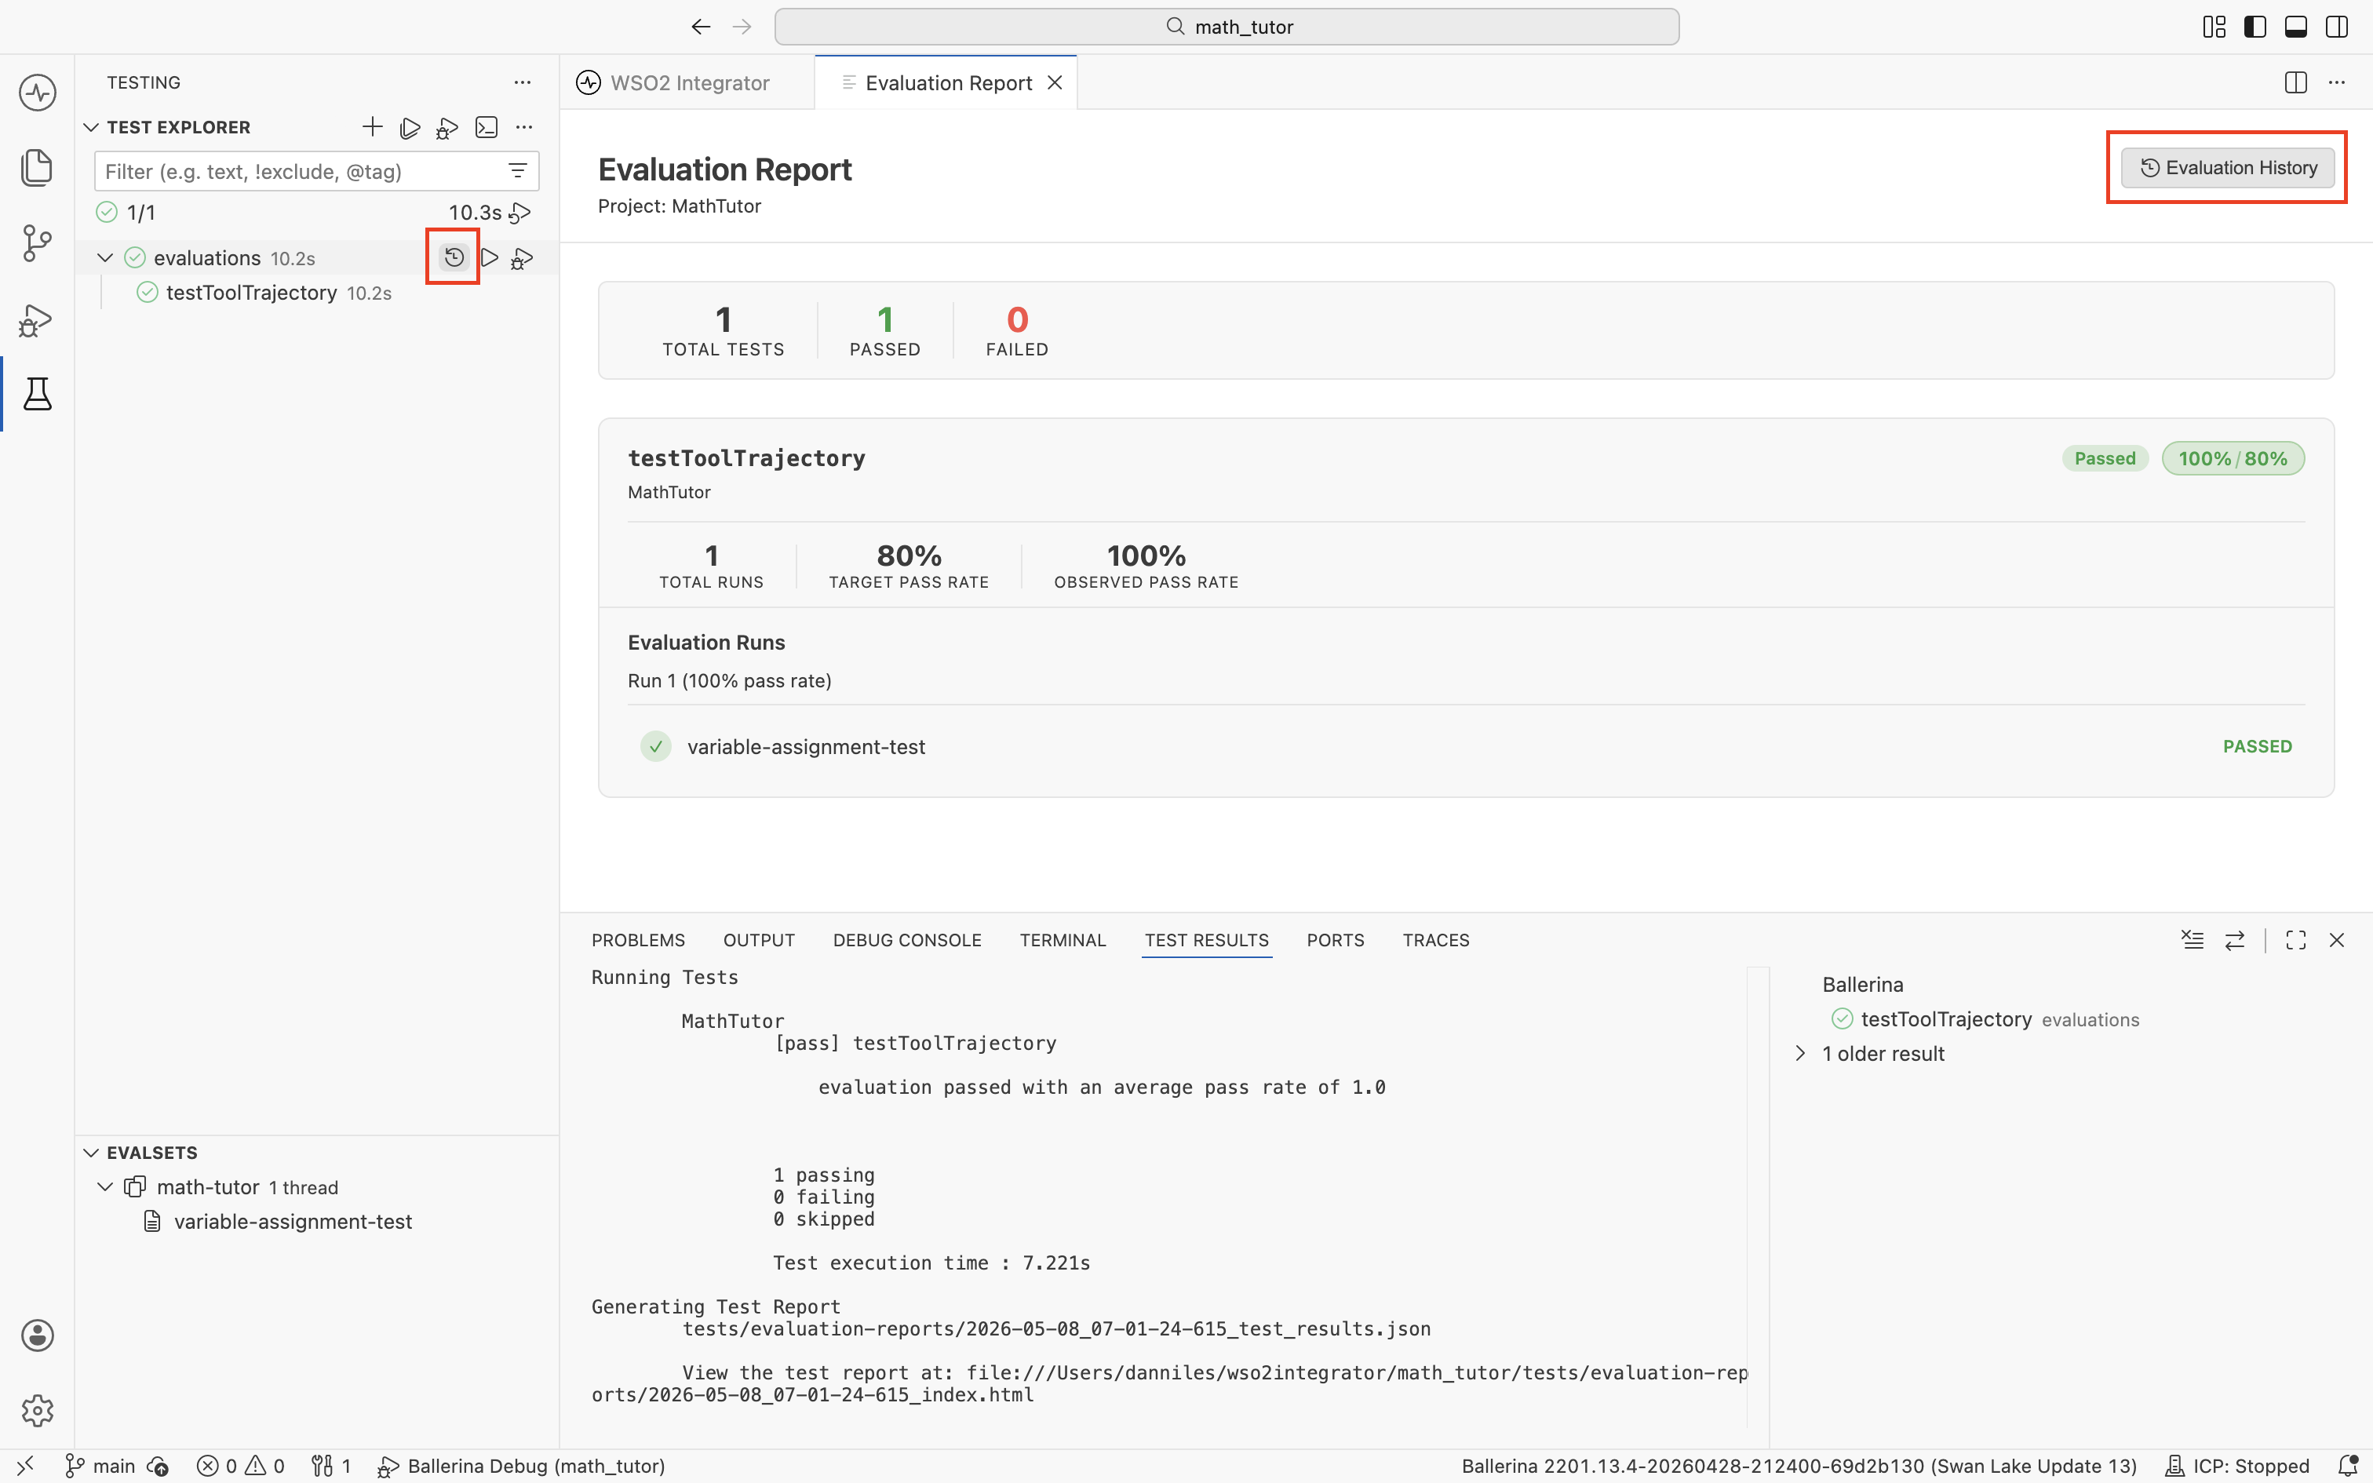Click Ballerina Debug (math_tutor) status item
The width and height of the screenshot is (2373, 1483).
[522, 1466]
